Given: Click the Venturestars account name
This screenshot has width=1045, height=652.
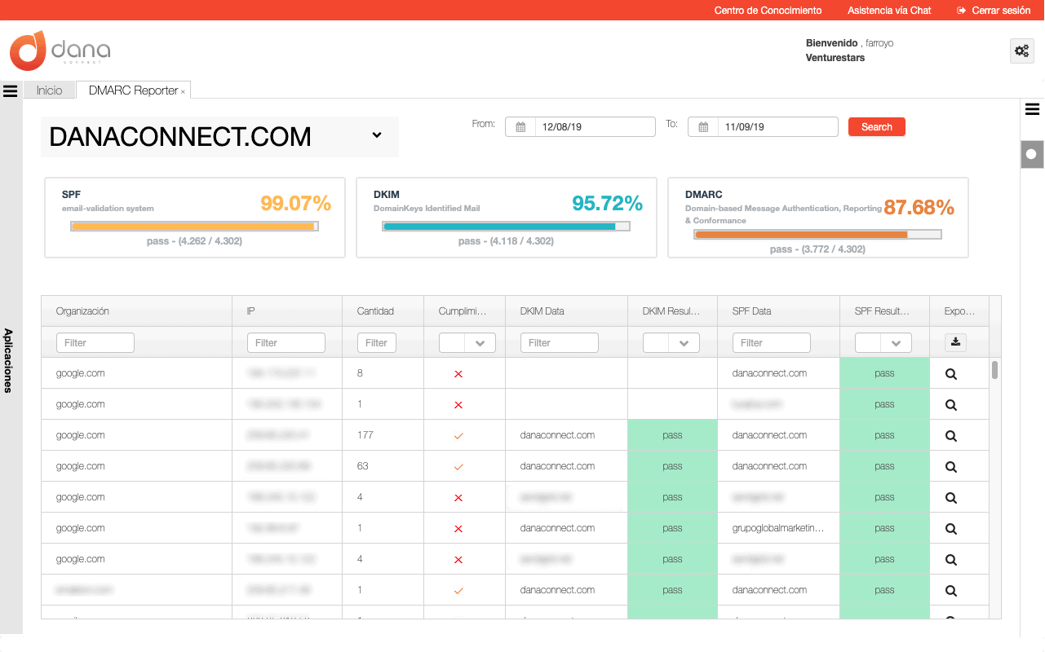Looking at the screenshot, I should [x=835, y=58].
